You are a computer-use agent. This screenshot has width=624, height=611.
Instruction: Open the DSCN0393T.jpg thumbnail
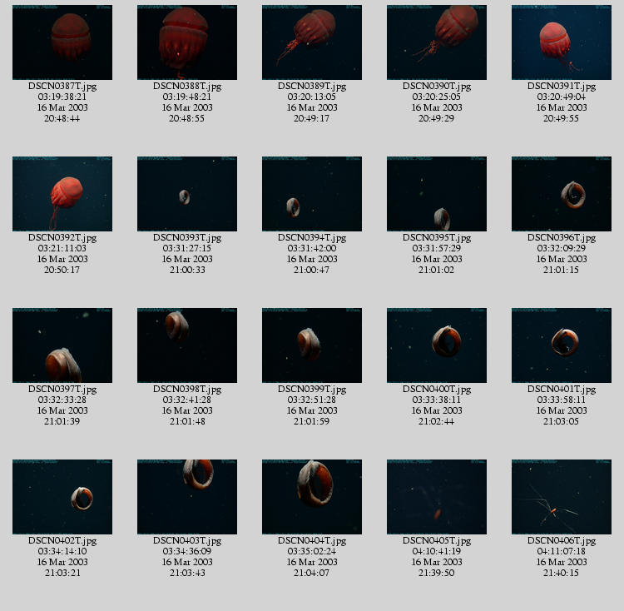tap(187, 194)
